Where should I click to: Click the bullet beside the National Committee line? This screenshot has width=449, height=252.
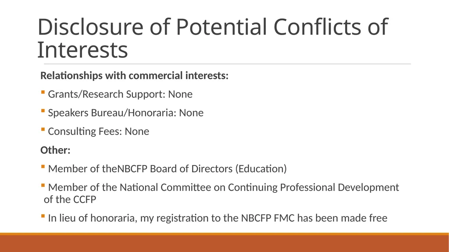pyautogui.click(x=43, y=185)
